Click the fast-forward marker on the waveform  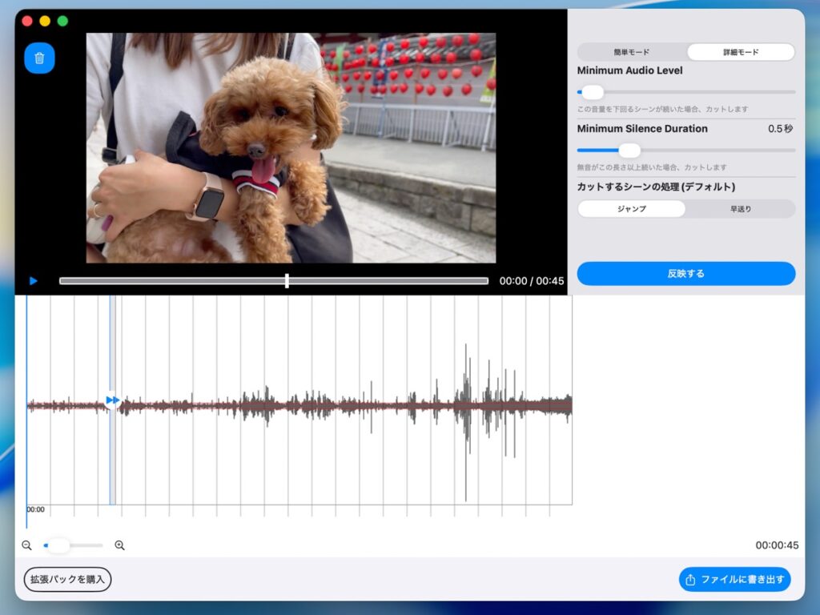coord(112,400)
